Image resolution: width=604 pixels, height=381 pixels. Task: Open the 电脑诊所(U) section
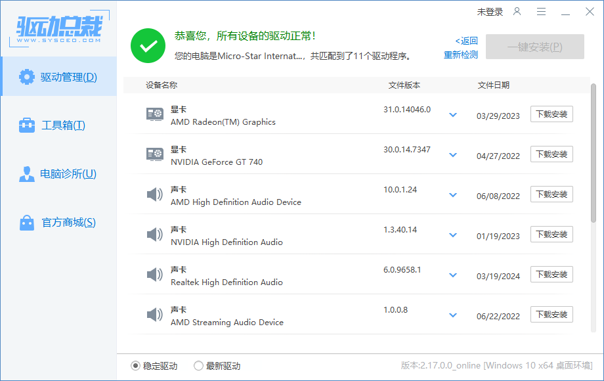click(x=59, y=173)
